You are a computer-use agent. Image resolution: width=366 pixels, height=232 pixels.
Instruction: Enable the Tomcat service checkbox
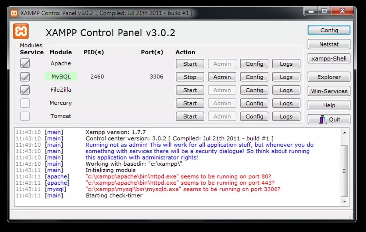(25, 116)
